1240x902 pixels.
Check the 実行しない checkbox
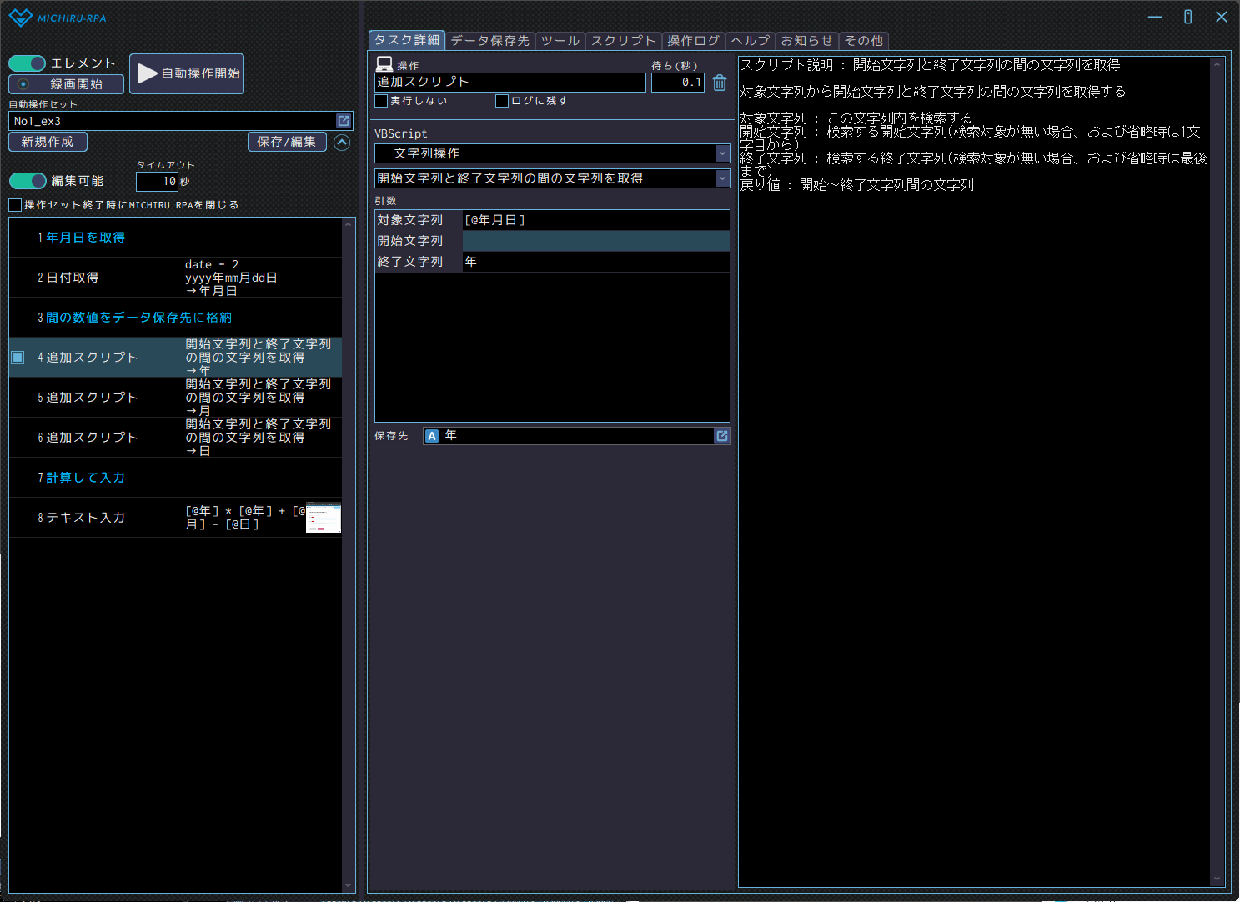[382, 101]
